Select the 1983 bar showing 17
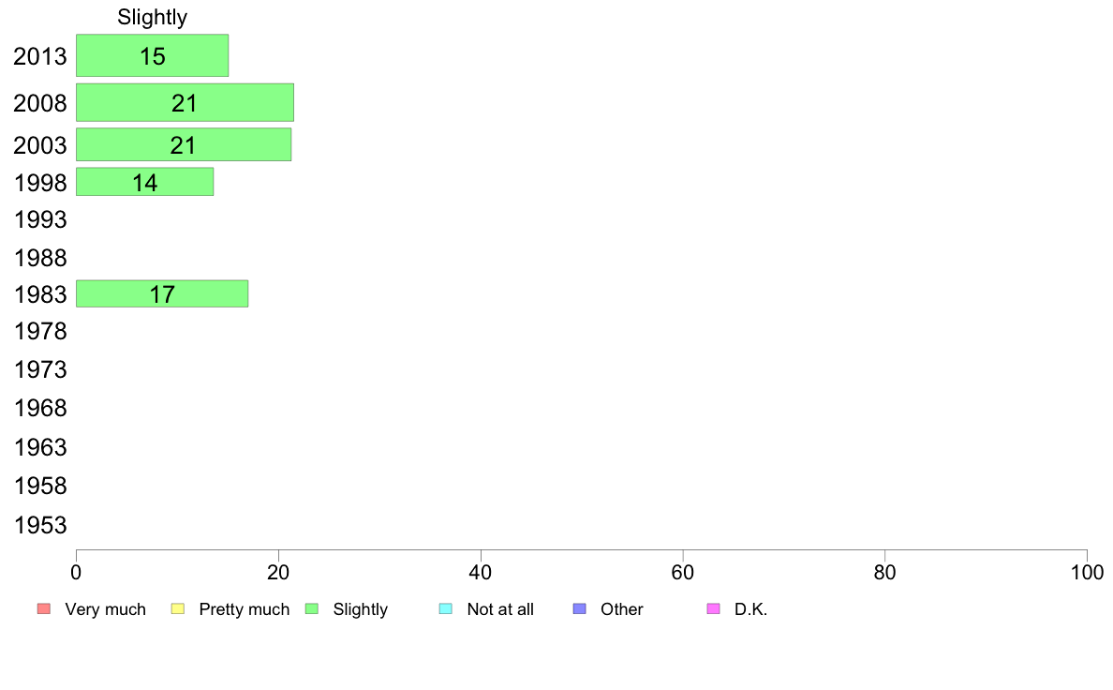1113x690 pixels. [x=162, y=293]
